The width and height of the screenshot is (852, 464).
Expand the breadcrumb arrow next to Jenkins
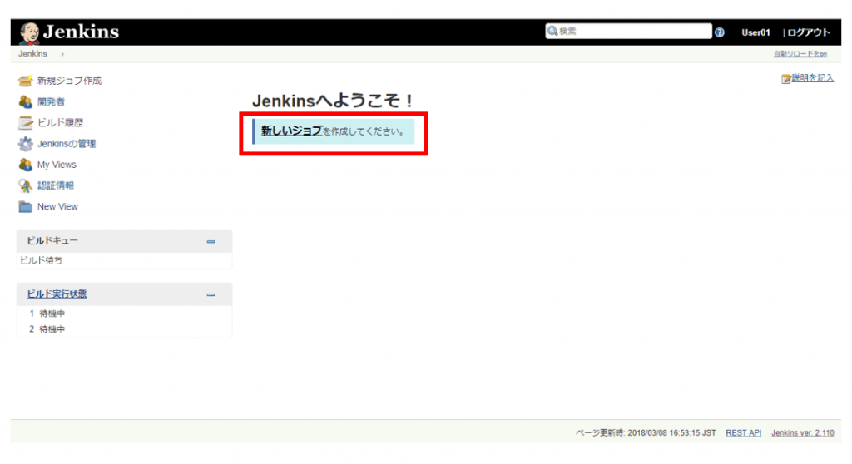tap(62, 54)
